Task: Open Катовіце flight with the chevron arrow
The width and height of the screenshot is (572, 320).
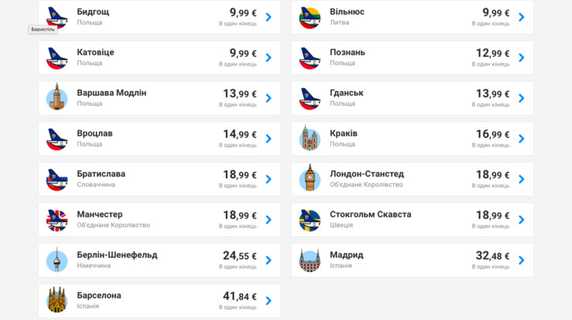Action: click(268, 58)
